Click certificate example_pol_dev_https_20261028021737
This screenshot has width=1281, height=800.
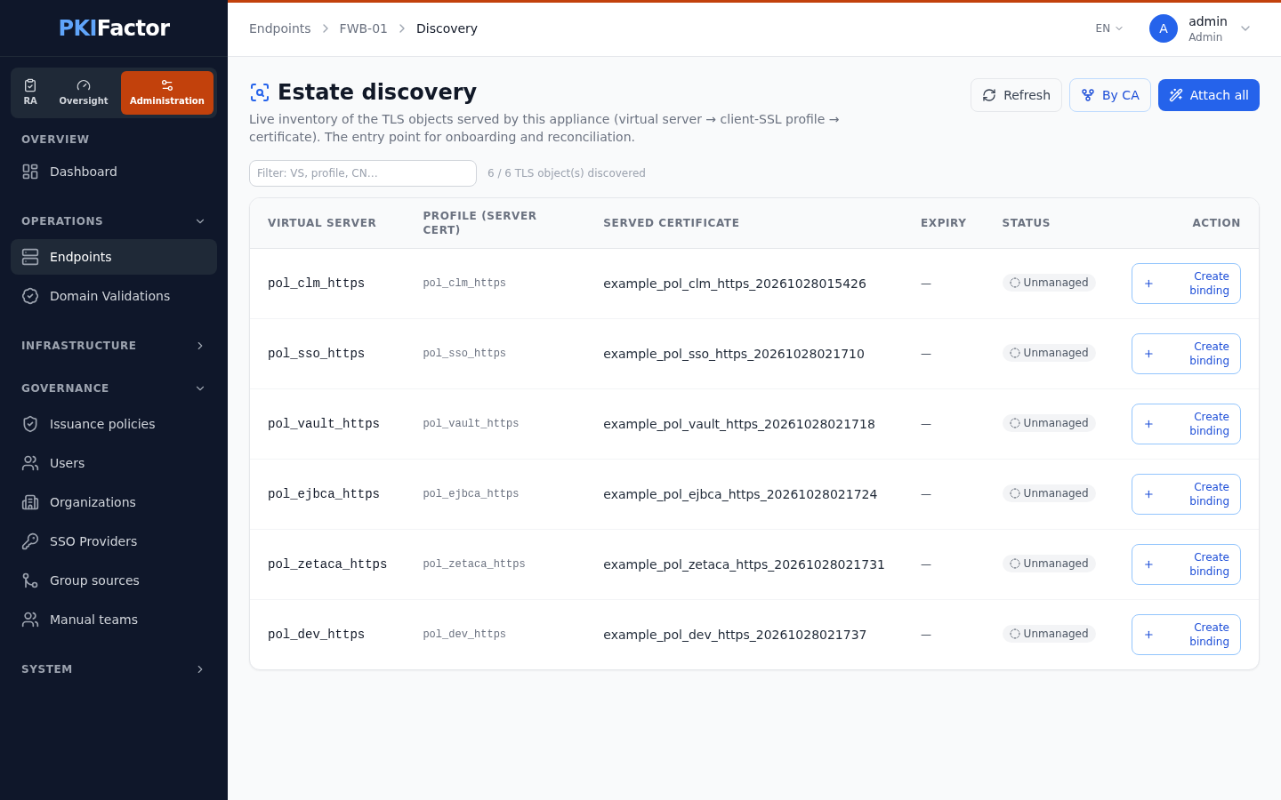pyautogui.click(x=735, y=635)
